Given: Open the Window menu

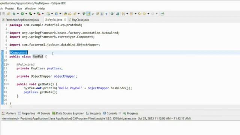Looking at the screenshot, I should pos(30,9).
